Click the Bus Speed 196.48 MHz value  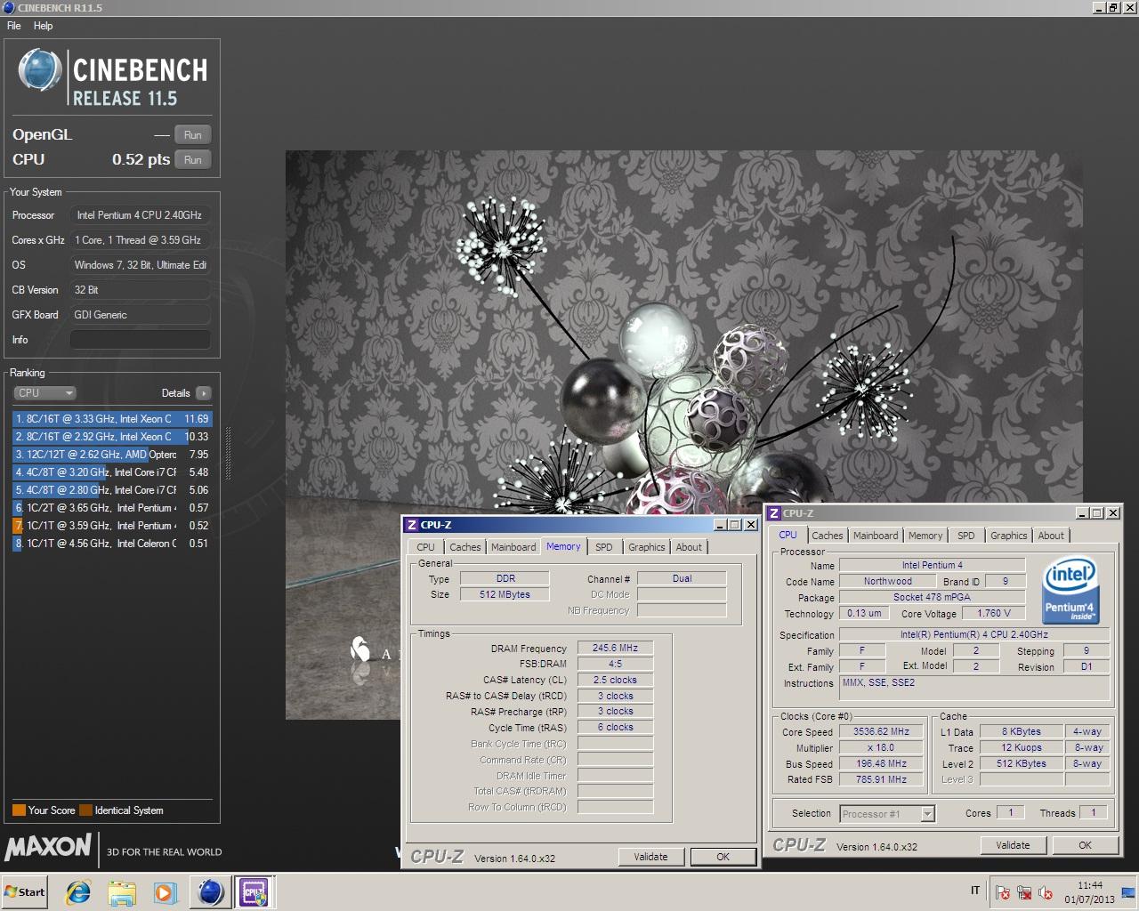[881, 763]
